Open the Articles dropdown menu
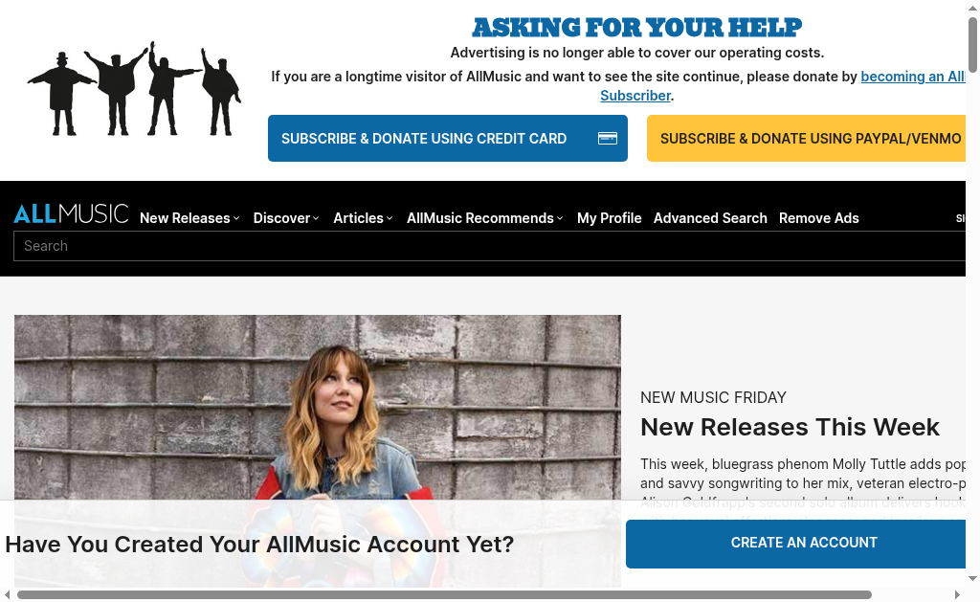Screen dimensions: 980x602 [x=363, y=218]
